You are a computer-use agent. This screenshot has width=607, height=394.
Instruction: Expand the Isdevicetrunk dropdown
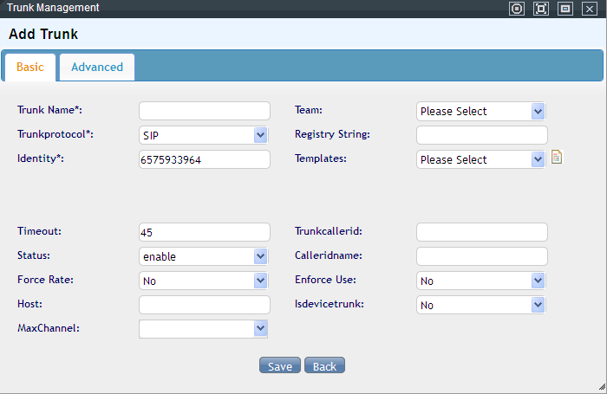tap(481, 305)
